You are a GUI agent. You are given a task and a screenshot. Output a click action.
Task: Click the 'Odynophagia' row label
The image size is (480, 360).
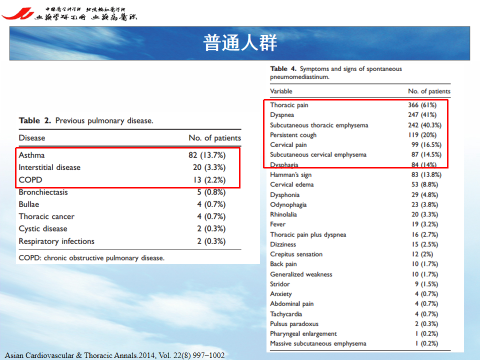click(288, 205)
